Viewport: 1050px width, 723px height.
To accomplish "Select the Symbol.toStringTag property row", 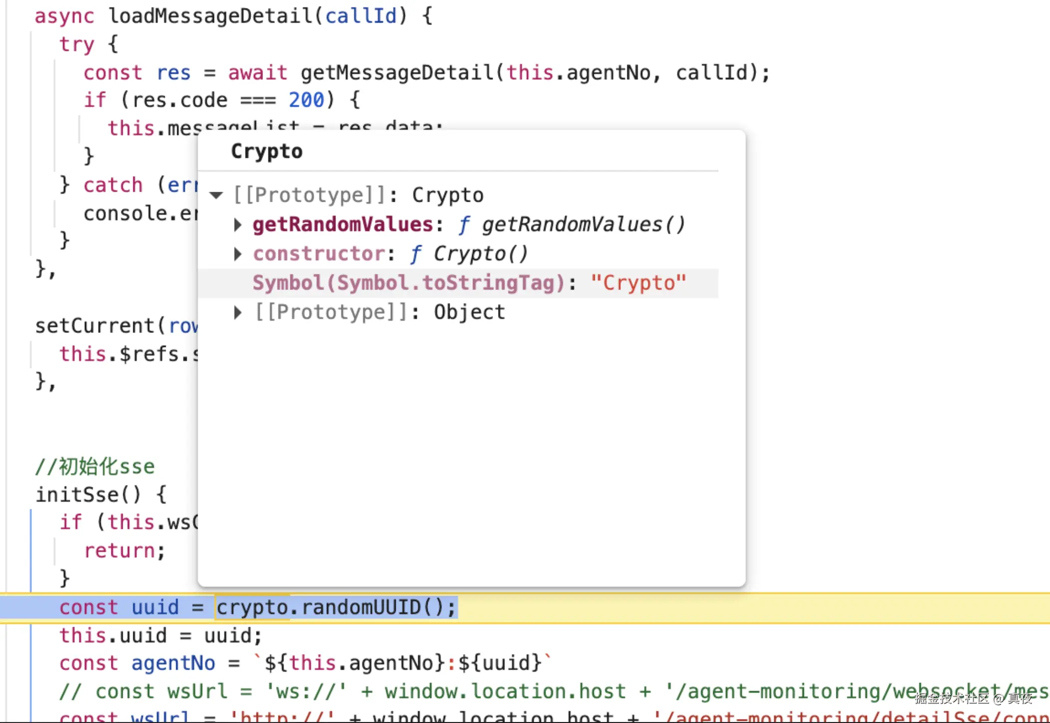I will pos(408,283).
